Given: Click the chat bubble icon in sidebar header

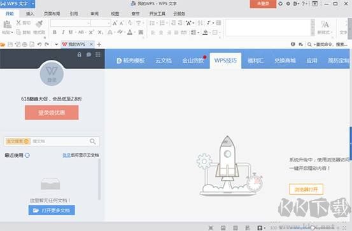Looking at the screenshot, I should click(89, 55).
